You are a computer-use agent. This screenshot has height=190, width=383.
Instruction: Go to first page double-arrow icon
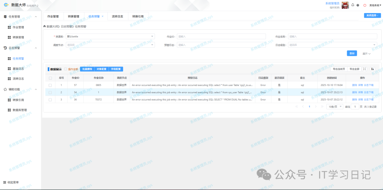(x=297, y=107)
